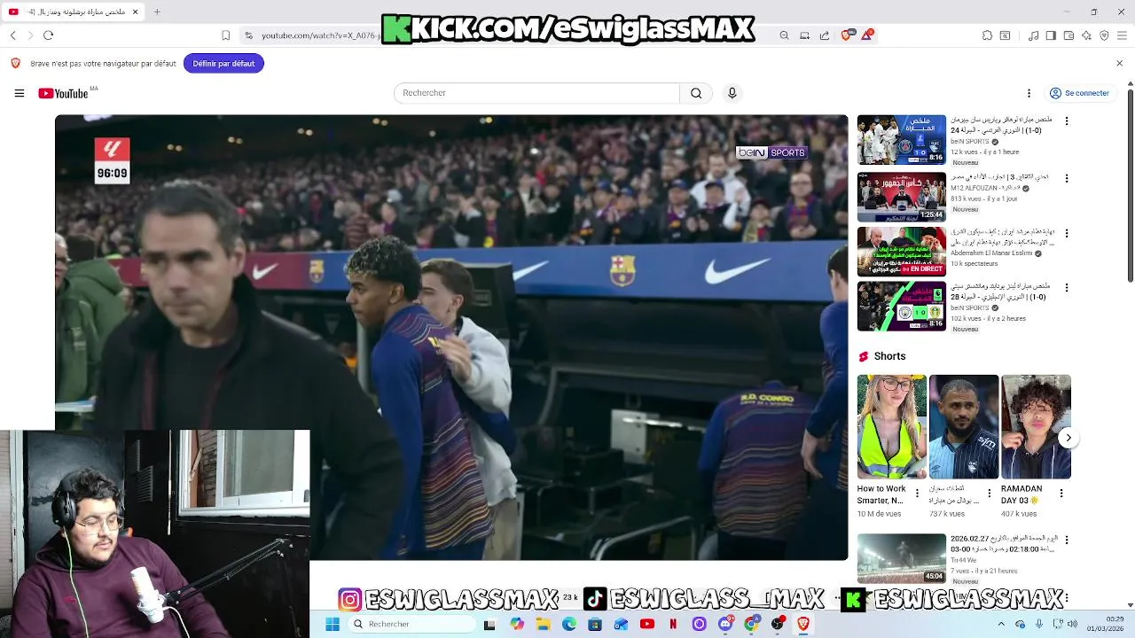Open Brave Wallet icon
This screenshot has height=638, width=1135.
(1068, 35)
